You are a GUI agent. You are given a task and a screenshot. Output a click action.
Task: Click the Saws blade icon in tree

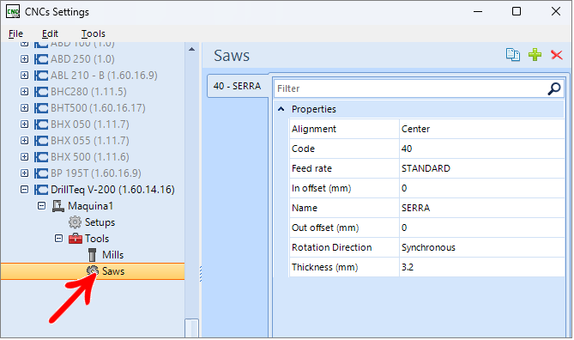pyautogui.click(x=93, y=271)
